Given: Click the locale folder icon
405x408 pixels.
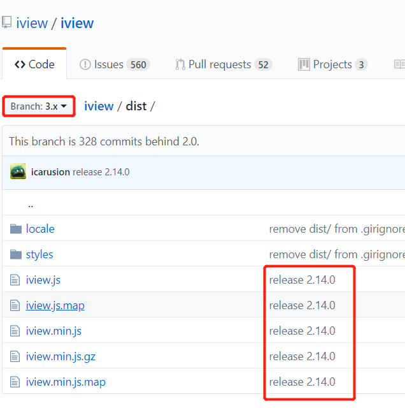Looking at the screenshot, I should coord(16,229).
